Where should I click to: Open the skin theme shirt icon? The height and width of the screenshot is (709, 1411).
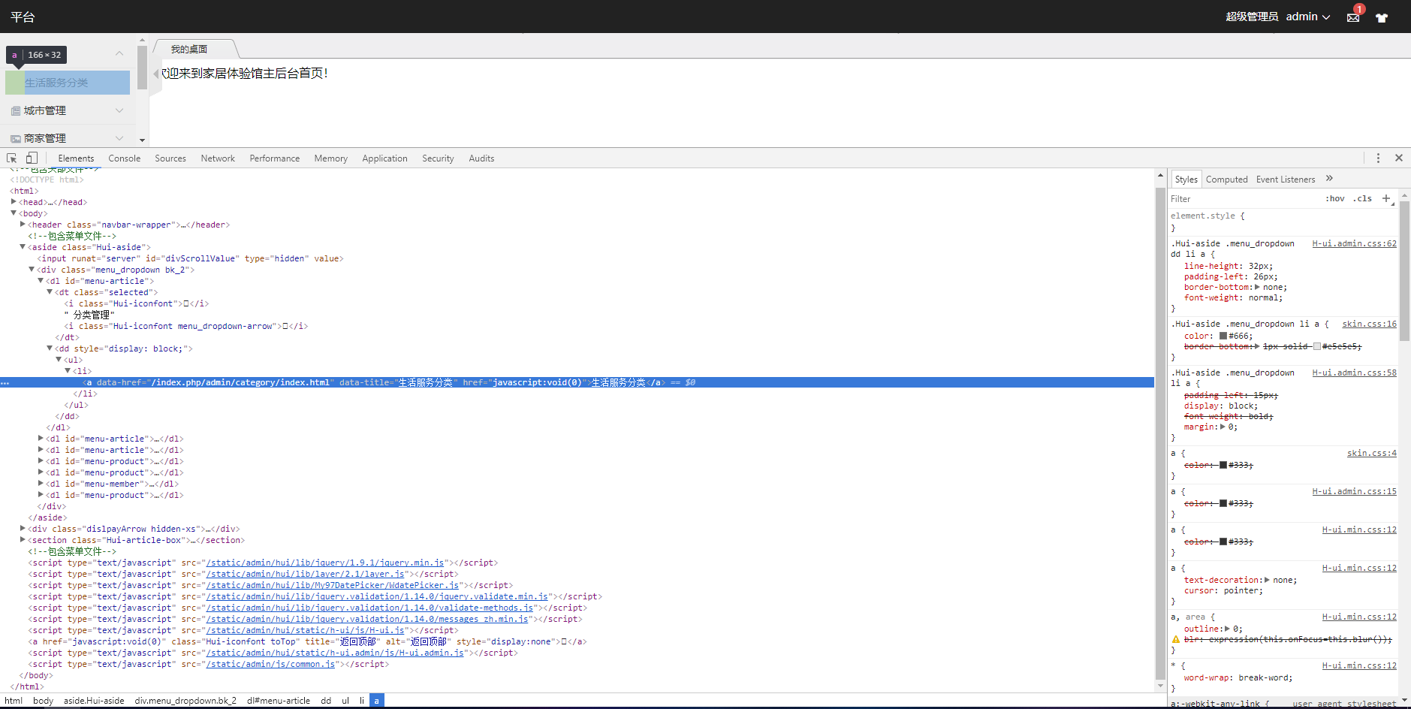click(1382, 17)
